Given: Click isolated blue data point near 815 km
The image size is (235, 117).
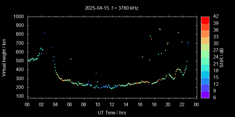Looking at the screenshot, I should click(44, 33).
